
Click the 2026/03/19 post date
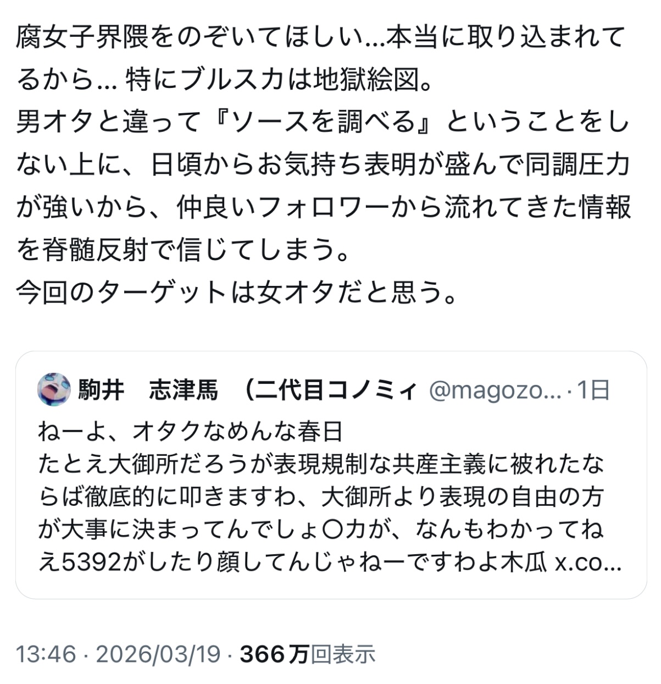click(158, 654)
